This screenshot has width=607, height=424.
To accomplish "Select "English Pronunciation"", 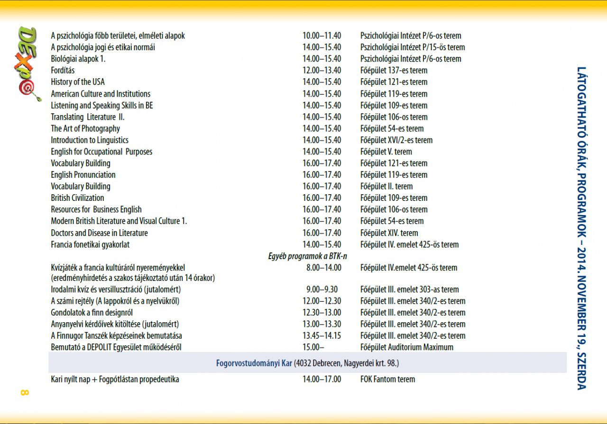I will (83, 175).
